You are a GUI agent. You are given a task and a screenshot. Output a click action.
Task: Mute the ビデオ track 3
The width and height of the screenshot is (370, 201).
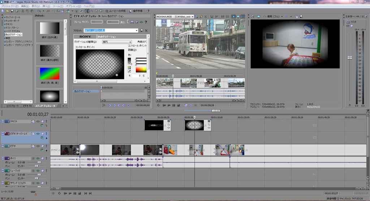[42, 146]
